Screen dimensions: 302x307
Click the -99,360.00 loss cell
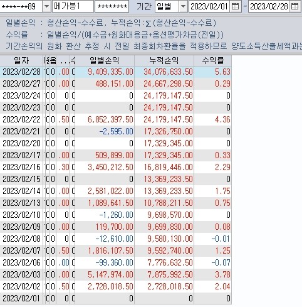(x=114, y=262)
